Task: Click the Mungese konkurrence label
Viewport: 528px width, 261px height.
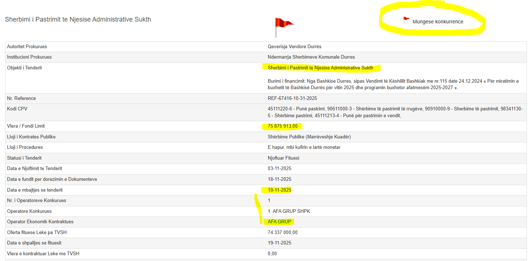Action: pyautogui.click(x=438, y=22)
